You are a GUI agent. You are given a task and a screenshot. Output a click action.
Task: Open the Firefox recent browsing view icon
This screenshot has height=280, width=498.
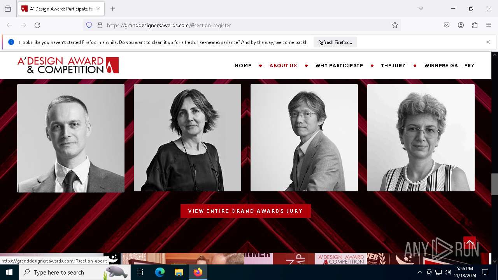8,9
